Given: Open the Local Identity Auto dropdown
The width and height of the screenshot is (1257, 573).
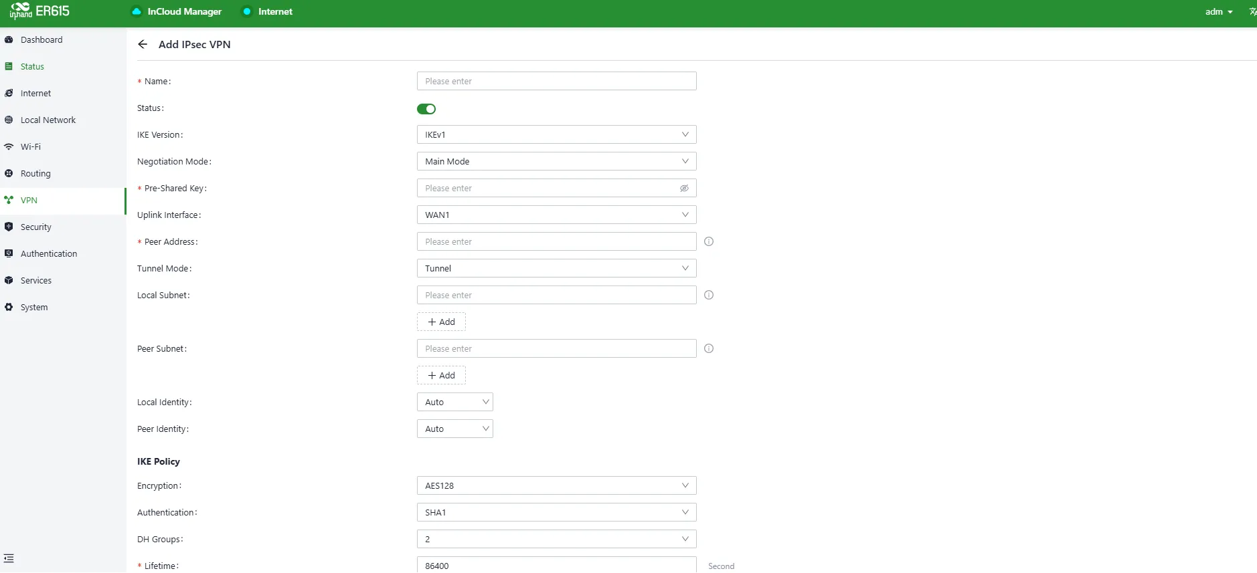Looking at the screenshot, I should tap(454, 402).
